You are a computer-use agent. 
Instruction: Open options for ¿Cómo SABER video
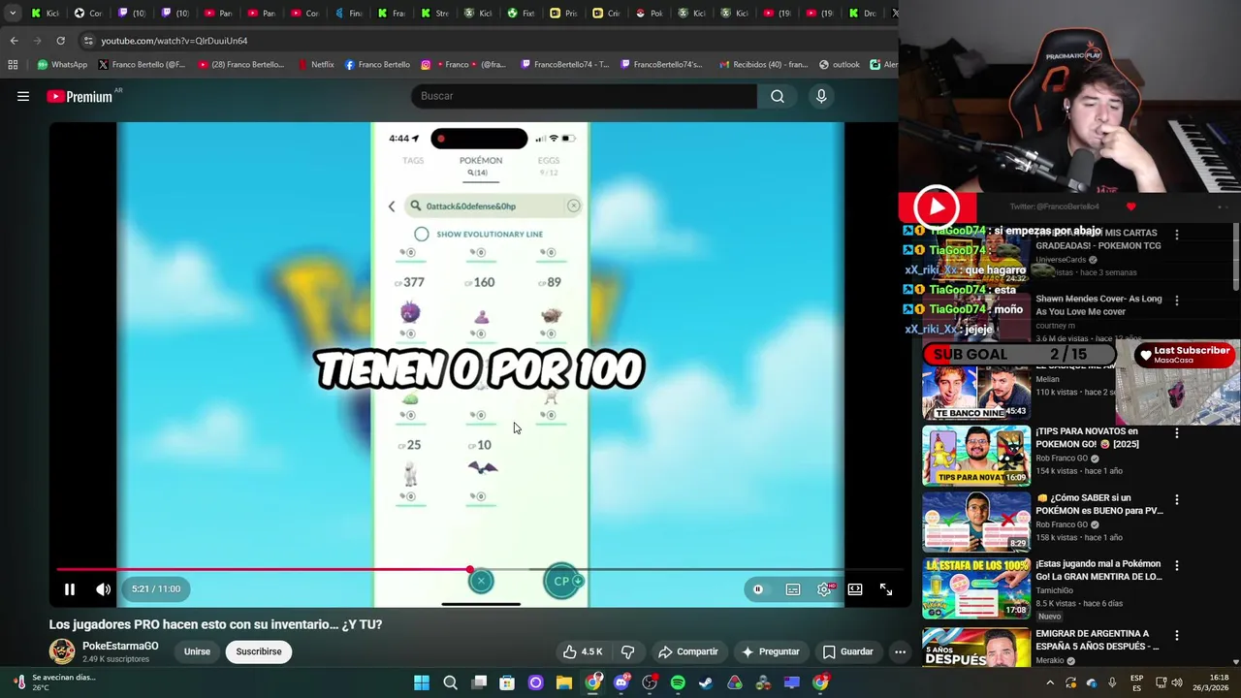point(1177,500)
